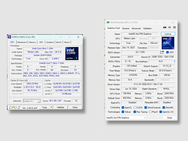
Task: Click the BIOS Version field 22.1.1035
Action: coord(140,52)
